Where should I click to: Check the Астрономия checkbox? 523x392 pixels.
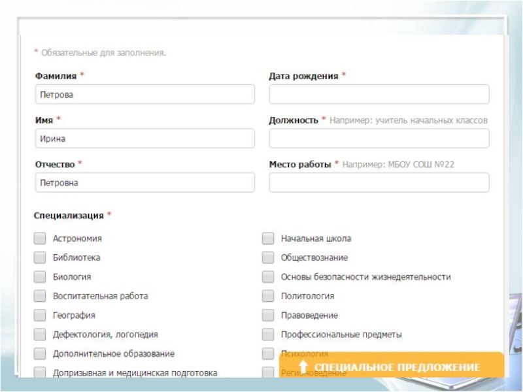(x=40, y=238)
